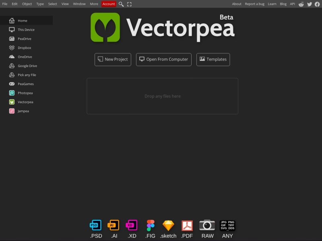Viewport: 322px width, 241px height.
Task: Click the .sketch diamond icon
Action: click(168, 225)
